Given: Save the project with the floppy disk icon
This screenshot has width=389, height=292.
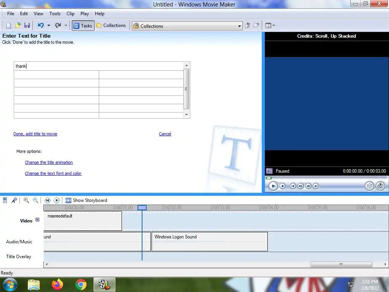Looking at the screenshot, I should (27, 25).
